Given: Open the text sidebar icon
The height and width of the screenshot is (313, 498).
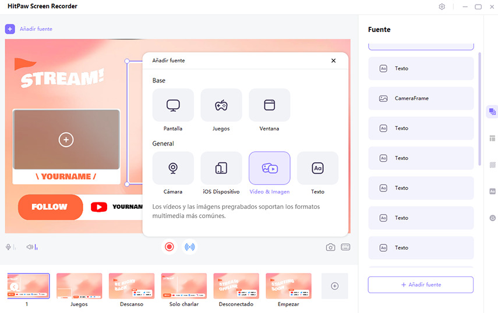Looking at the screenshot, I should tap(492, 191).
